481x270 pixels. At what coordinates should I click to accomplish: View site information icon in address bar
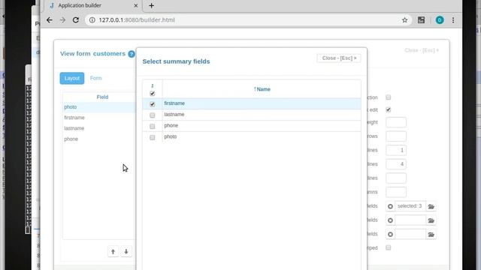click(92, 20)
